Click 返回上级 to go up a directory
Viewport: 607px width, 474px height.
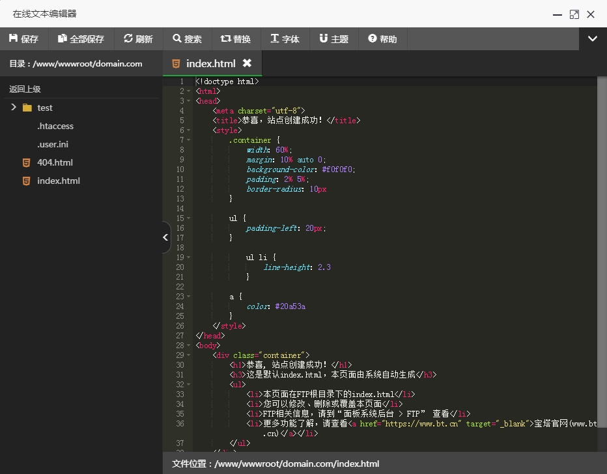pyautogui.click(x=25, y=89)
